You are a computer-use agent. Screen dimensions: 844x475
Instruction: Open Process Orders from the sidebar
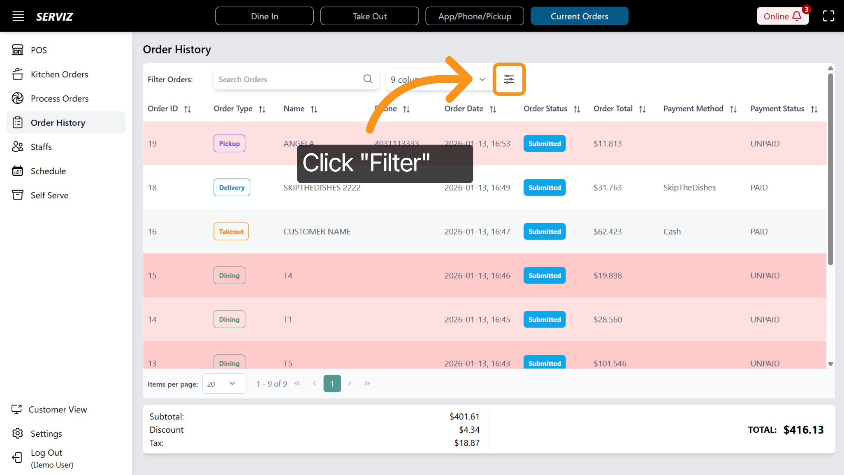59,98
